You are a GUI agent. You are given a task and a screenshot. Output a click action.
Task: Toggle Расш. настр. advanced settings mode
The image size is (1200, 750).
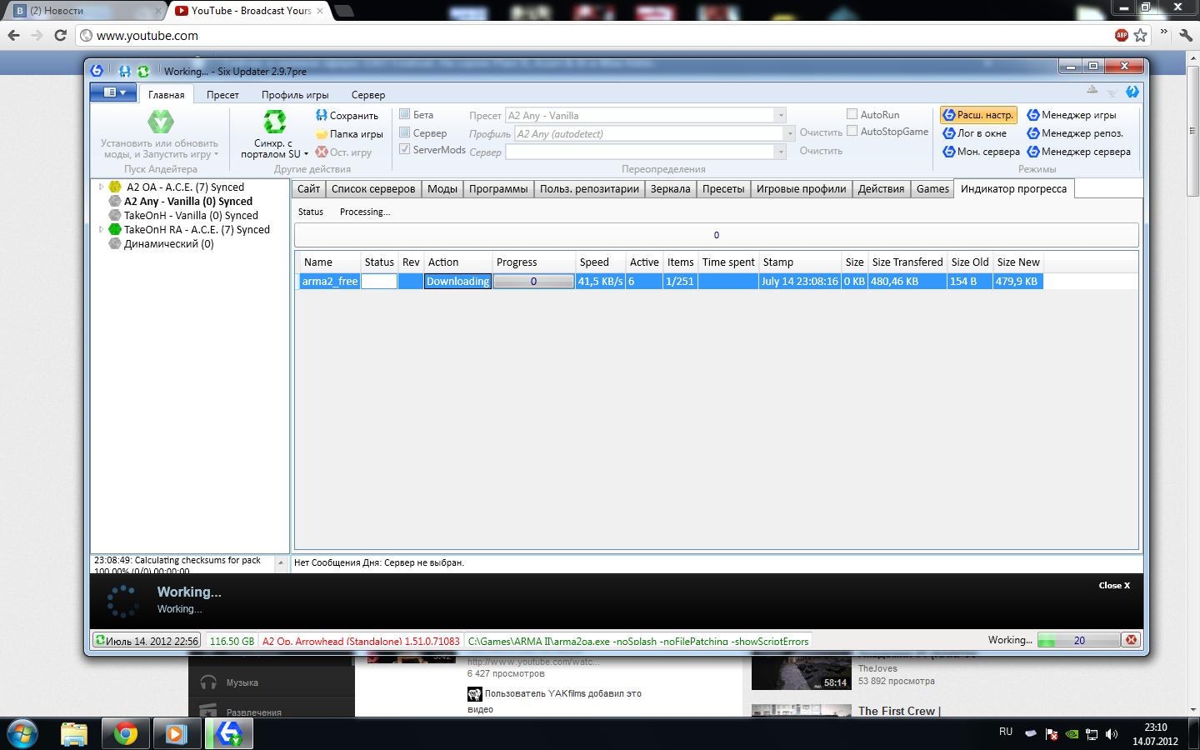978,115
